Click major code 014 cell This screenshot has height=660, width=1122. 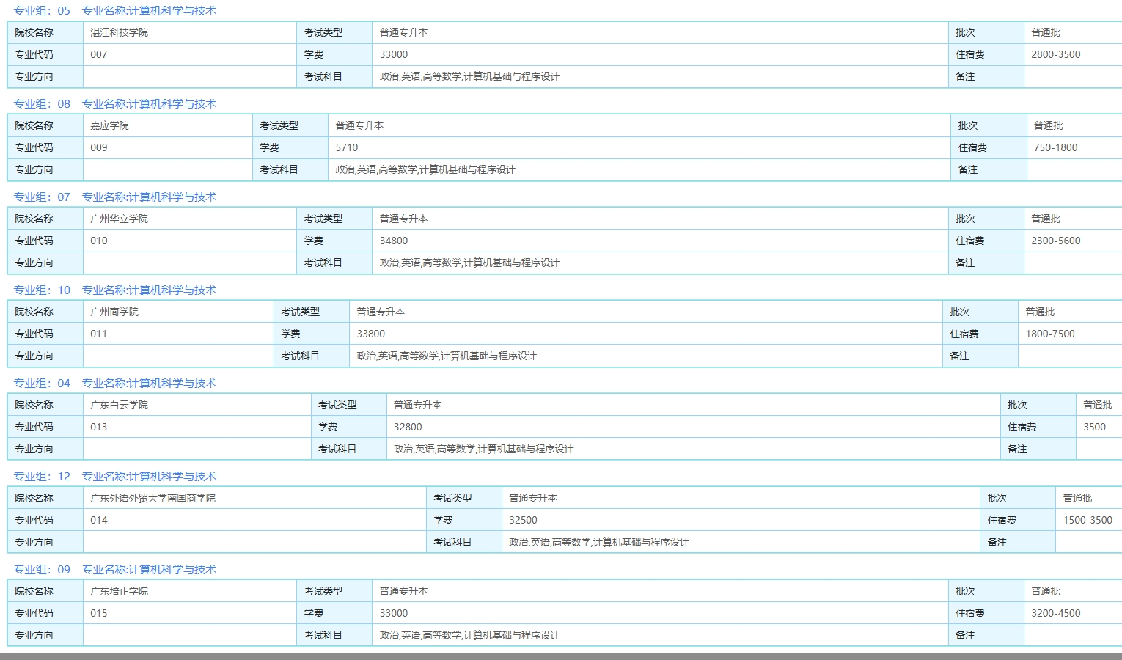coord(99,521)
